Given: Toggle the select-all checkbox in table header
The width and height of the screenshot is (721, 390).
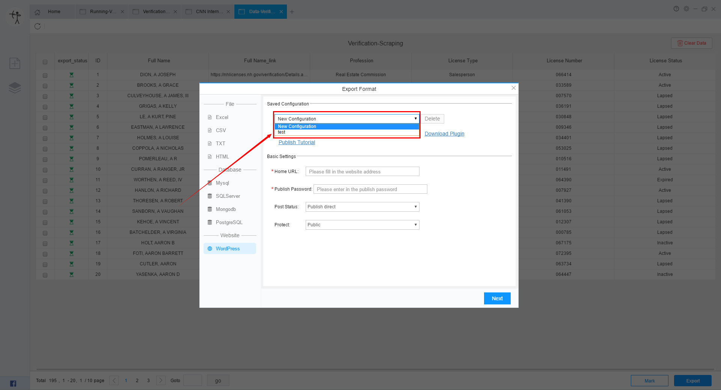Looking at the screenshot, I should (x=45, y=62).
